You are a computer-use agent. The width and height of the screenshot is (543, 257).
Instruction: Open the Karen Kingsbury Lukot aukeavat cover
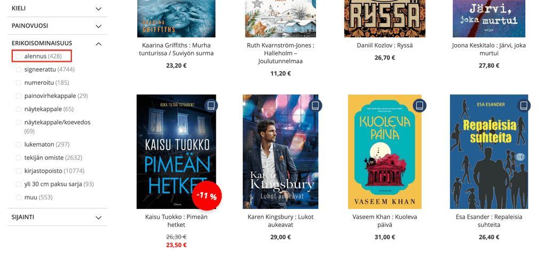280,152
